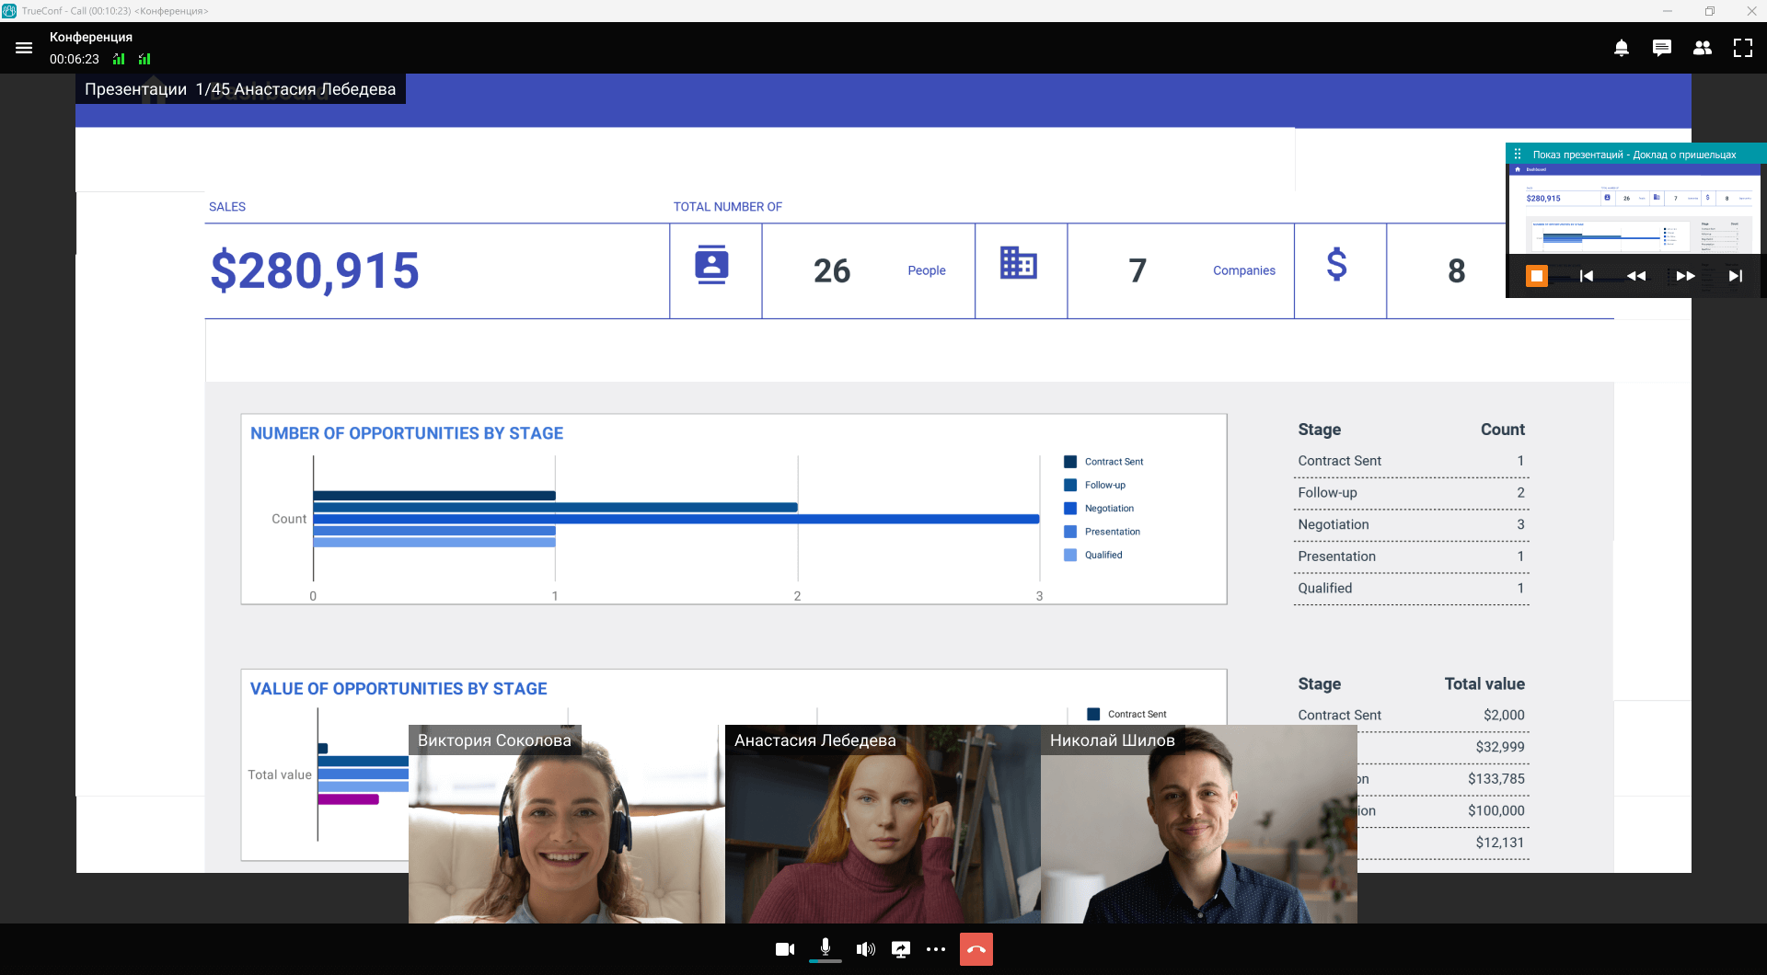Show the participants list

click(x=1703, y=48)
